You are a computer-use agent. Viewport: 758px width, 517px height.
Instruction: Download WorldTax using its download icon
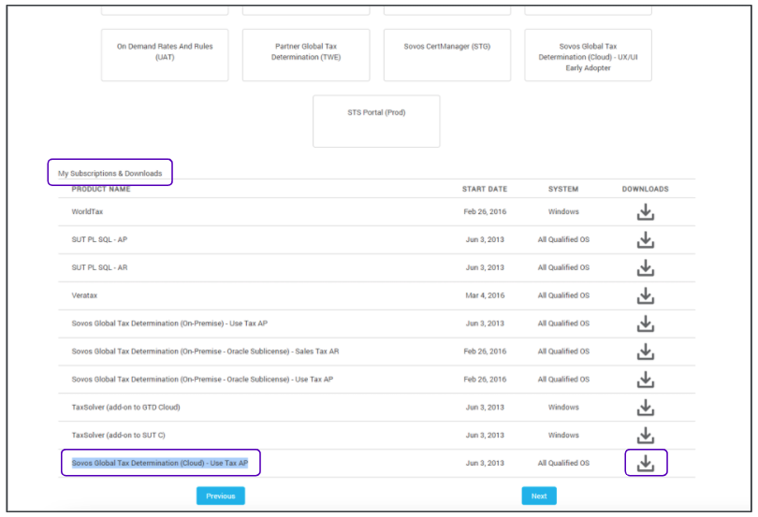645,212
